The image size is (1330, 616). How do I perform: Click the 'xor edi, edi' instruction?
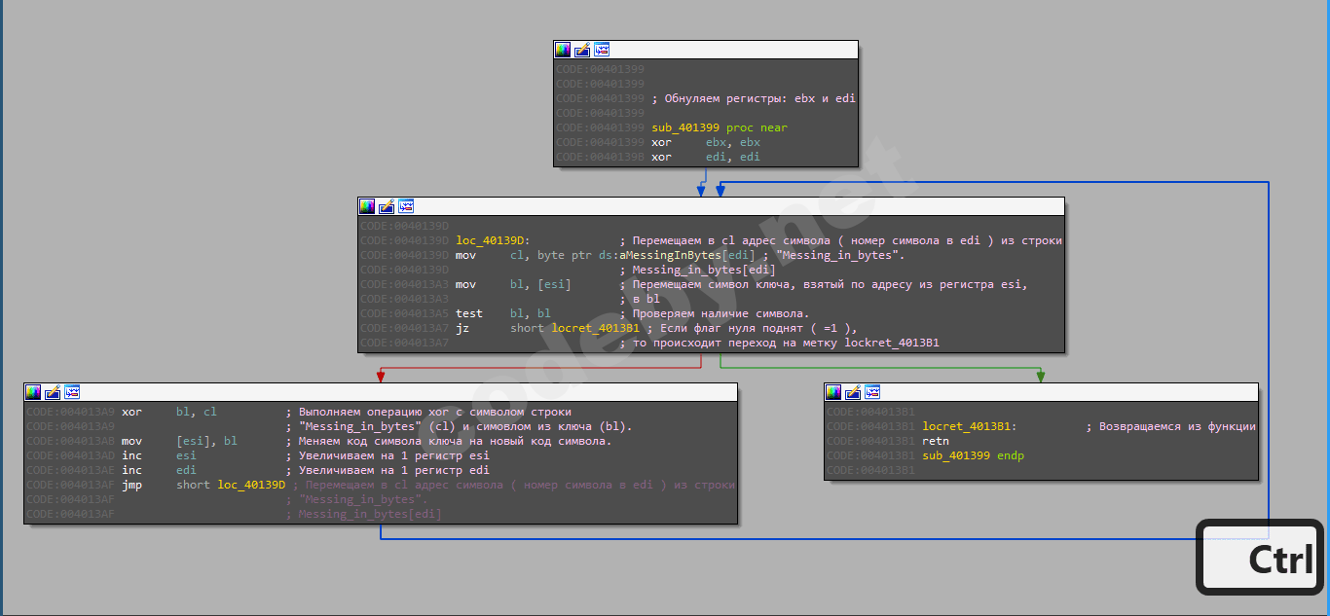point(706,157)
